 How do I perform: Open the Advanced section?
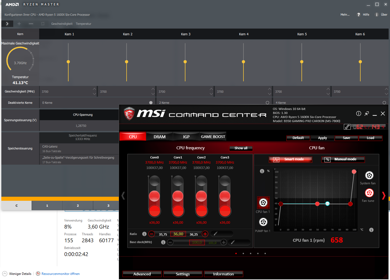point(142,274)
